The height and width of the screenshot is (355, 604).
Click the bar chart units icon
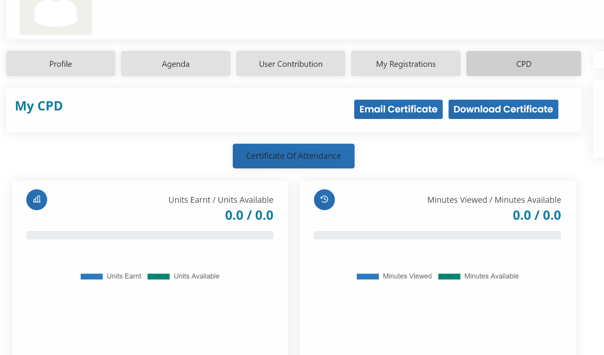pos(37,200)
